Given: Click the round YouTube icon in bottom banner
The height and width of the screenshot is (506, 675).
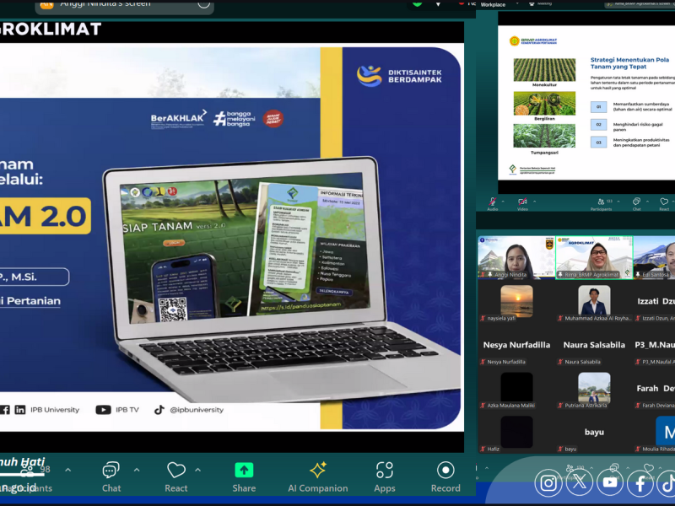Looking at the screenshot, I should coord(609,482).
